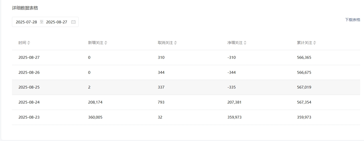Click the 详细数据表格 section title
364x141 pixels.
(25, 8)
